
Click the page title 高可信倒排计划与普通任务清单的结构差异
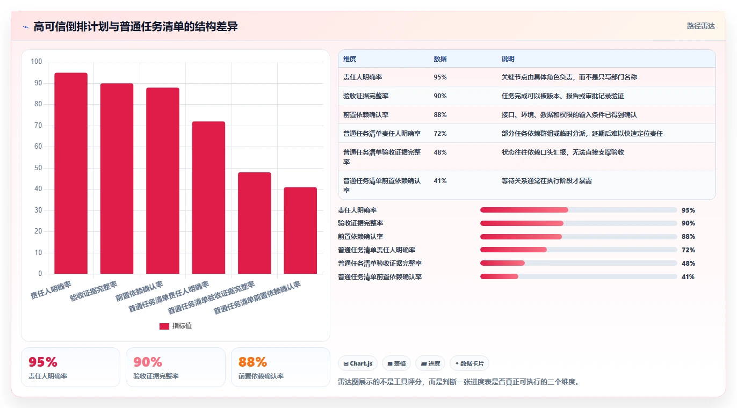pyautogui.click(x=135, y=27)
